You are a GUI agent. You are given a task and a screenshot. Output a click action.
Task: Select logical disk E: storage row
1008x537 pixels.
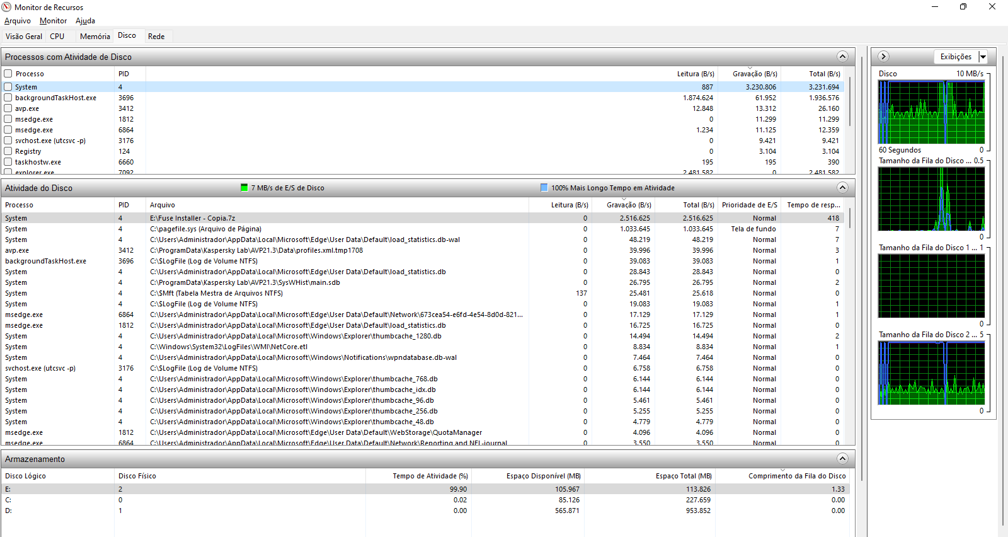pyautogui.click(x=425, y=489)
